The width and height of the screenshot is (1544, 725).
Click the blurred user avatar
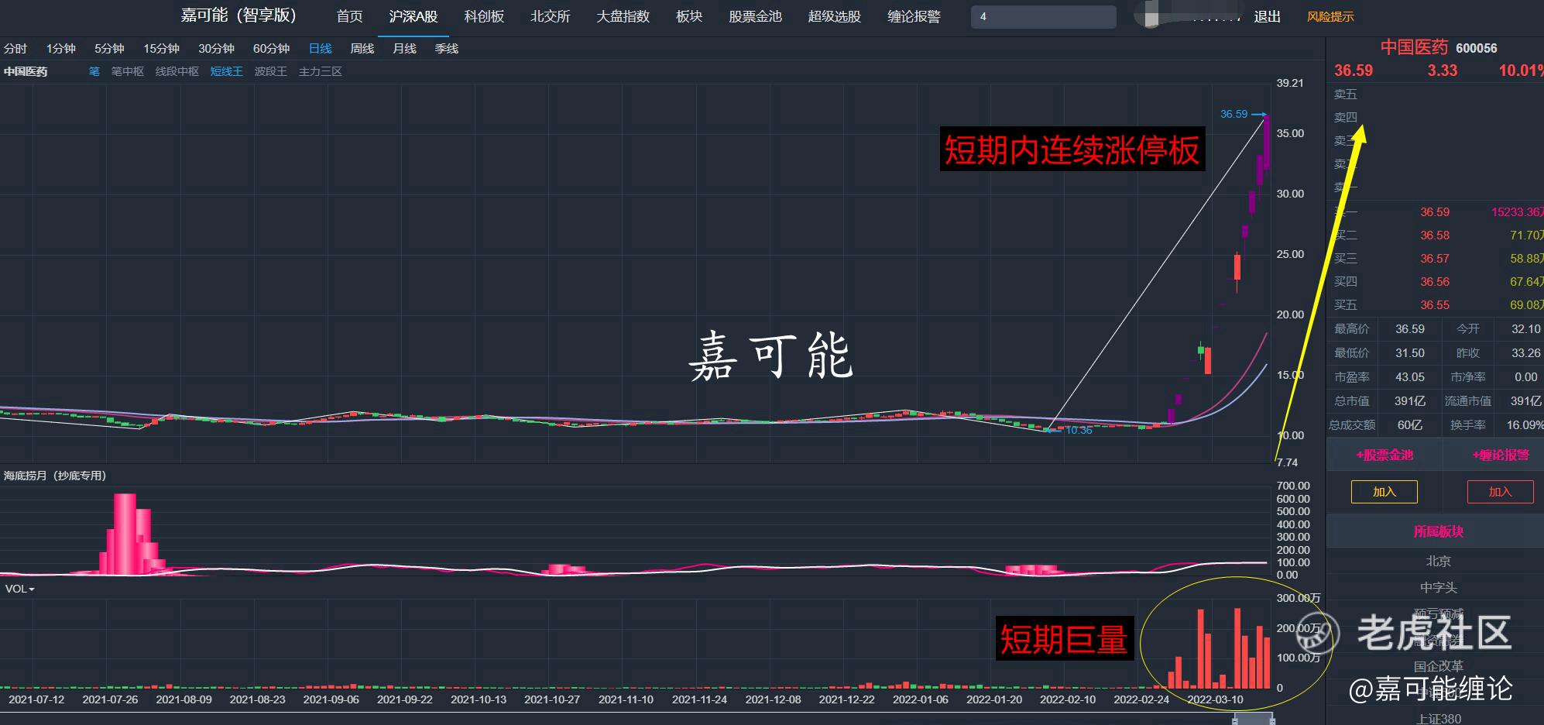(1150, 15)
